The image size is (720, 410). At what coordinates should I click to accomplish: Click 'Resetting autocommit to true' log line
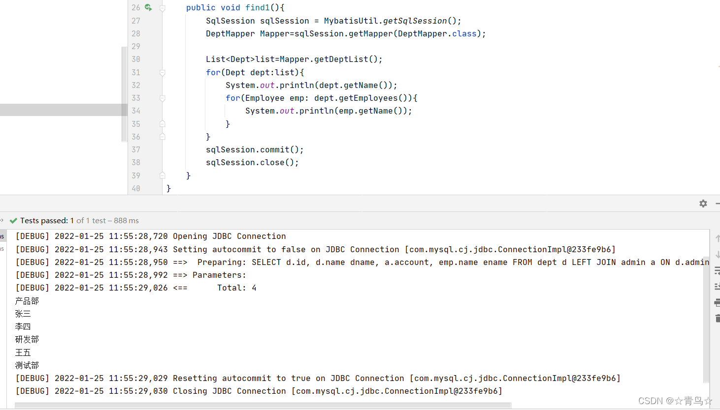318,378
